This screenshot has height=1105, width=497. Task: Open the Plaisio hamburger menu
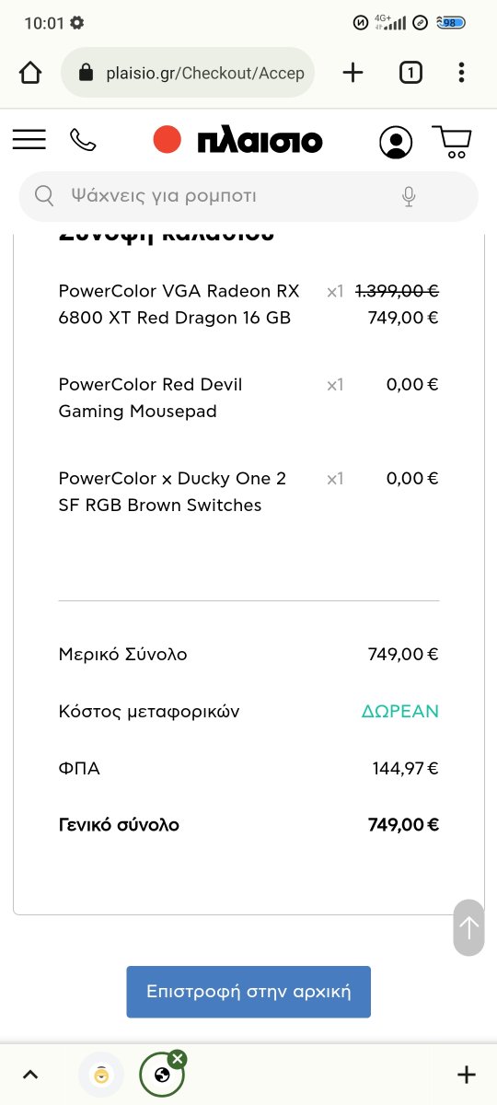(29, 140)
